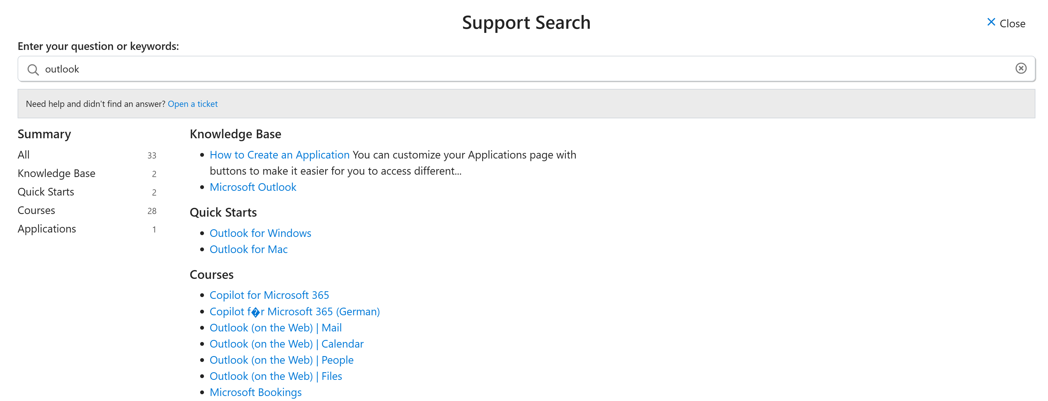
Task: Open the Microsoft Outlook knowledge base article
Action: 253,187
